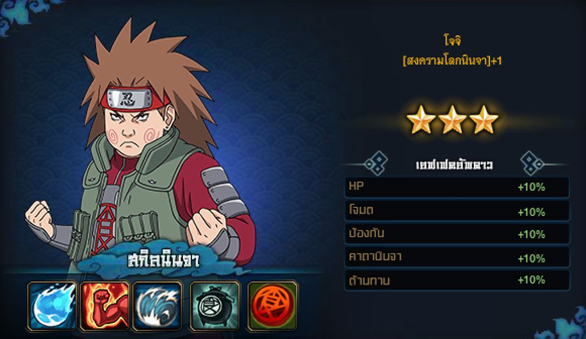Select the โจมตี +10% stat row
The height and width of the screenshot is (339, 586).
pos(457,210)
